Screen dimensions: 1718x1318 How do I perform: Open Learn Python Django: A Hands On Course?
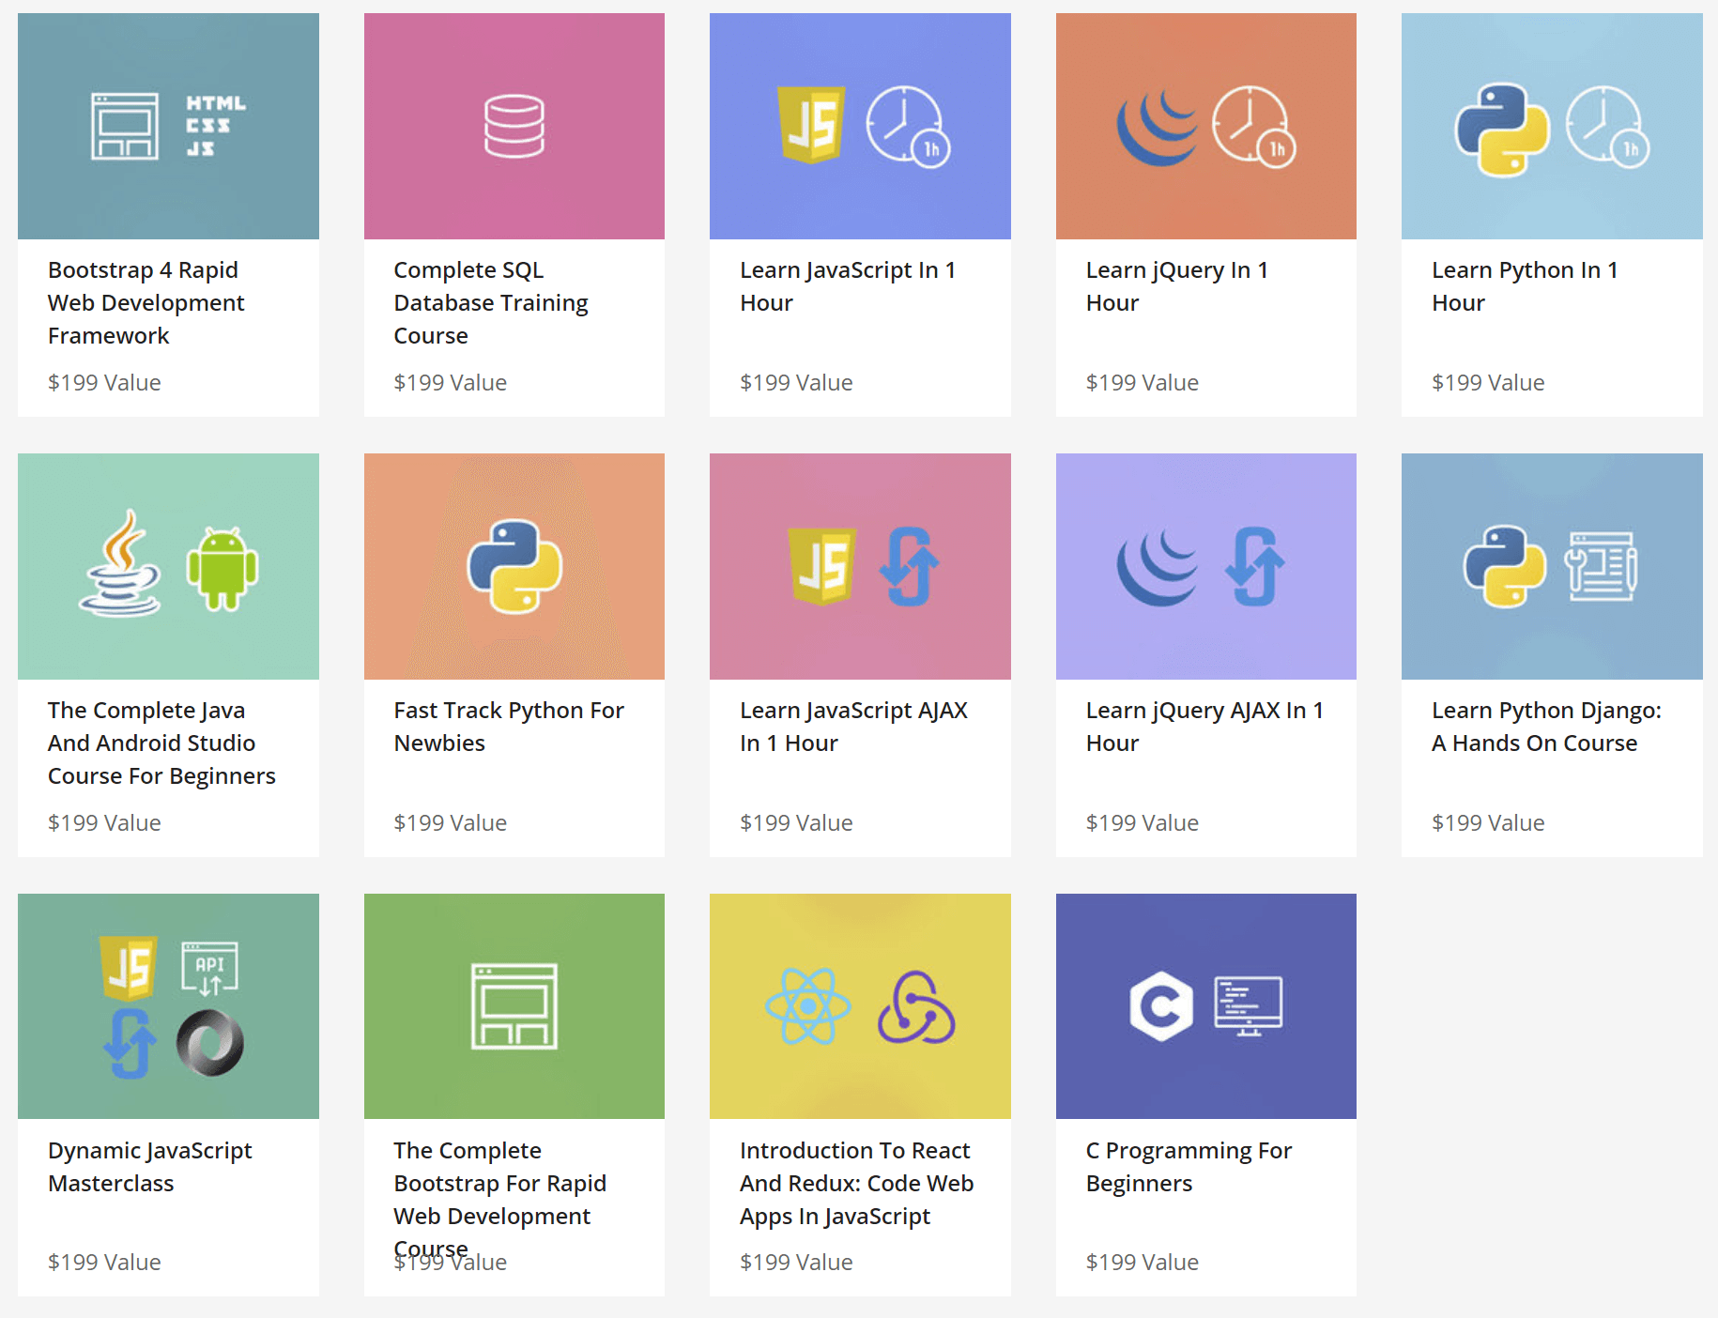click(1545, 727)
